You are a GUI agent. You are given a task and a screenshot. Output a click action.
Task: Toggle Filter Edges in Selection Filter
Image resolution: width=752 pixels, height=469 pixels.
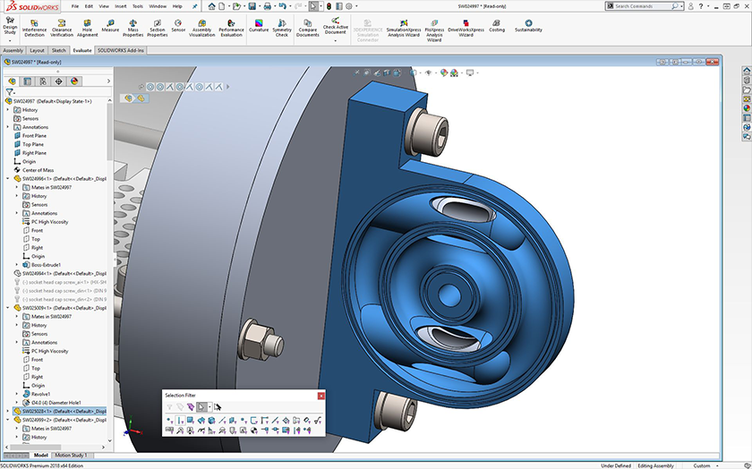(180, 420)
